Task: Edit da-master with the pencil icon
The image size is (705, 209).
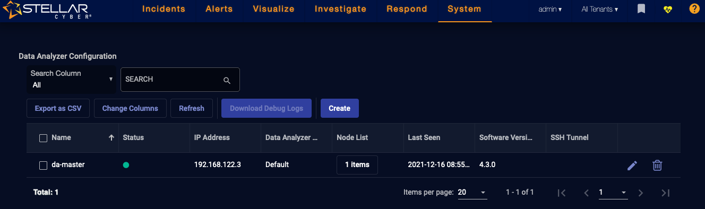Action: pos(632,166)
